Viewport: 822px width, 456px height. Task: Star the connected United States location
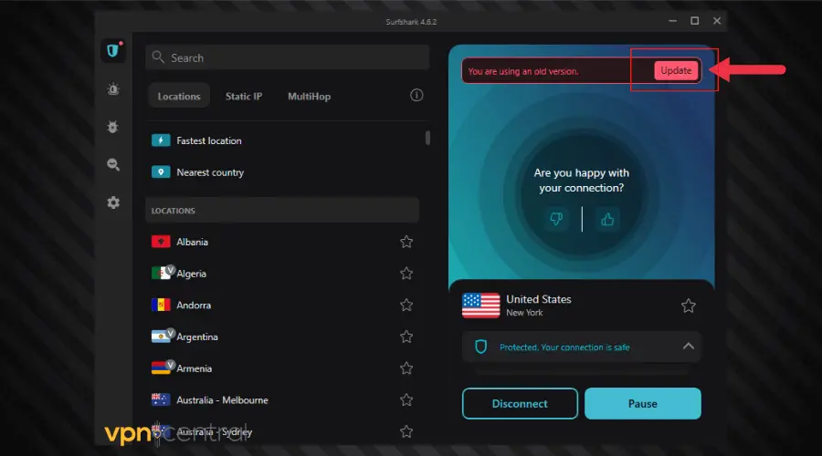pyautogui.click(x=689, y=306)
